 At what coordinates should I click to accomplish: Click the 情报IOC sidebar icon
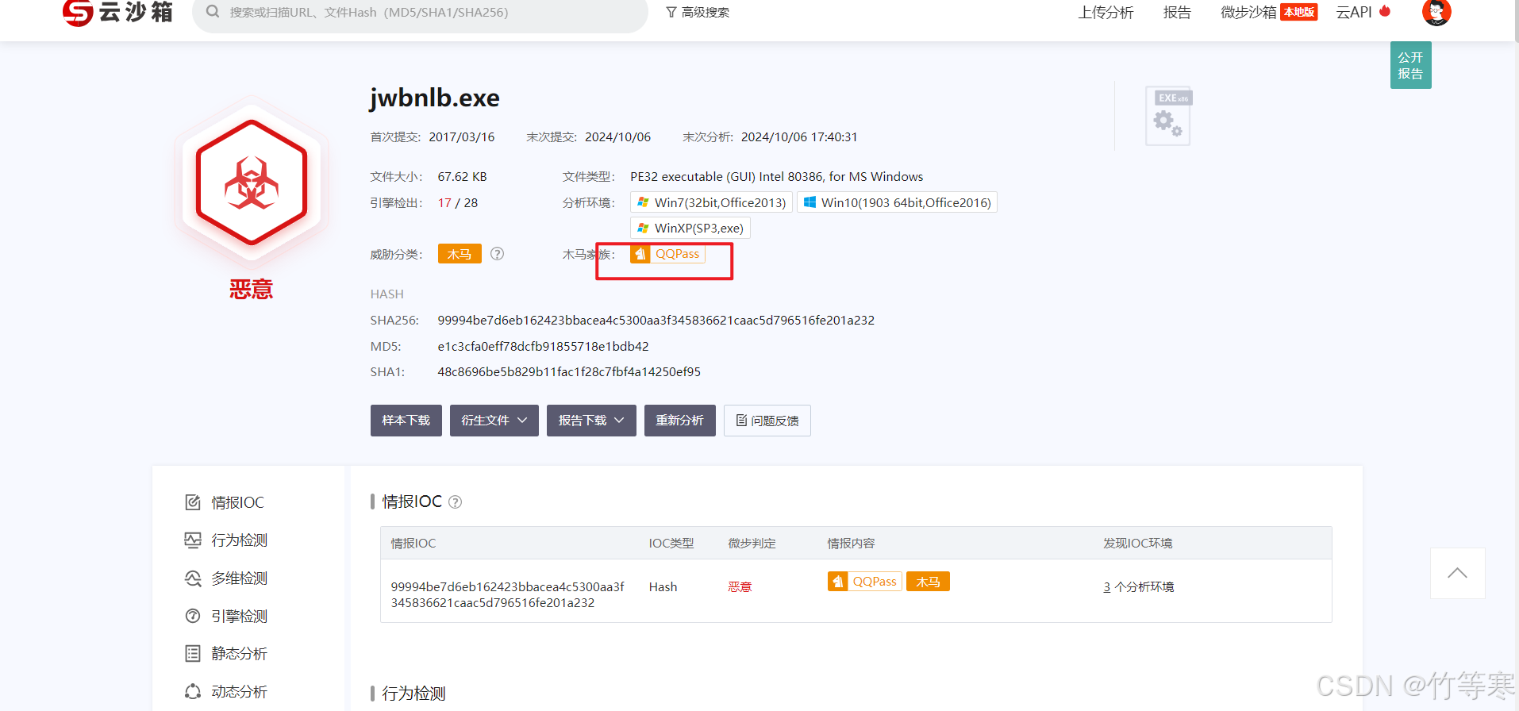coord(193,502)
